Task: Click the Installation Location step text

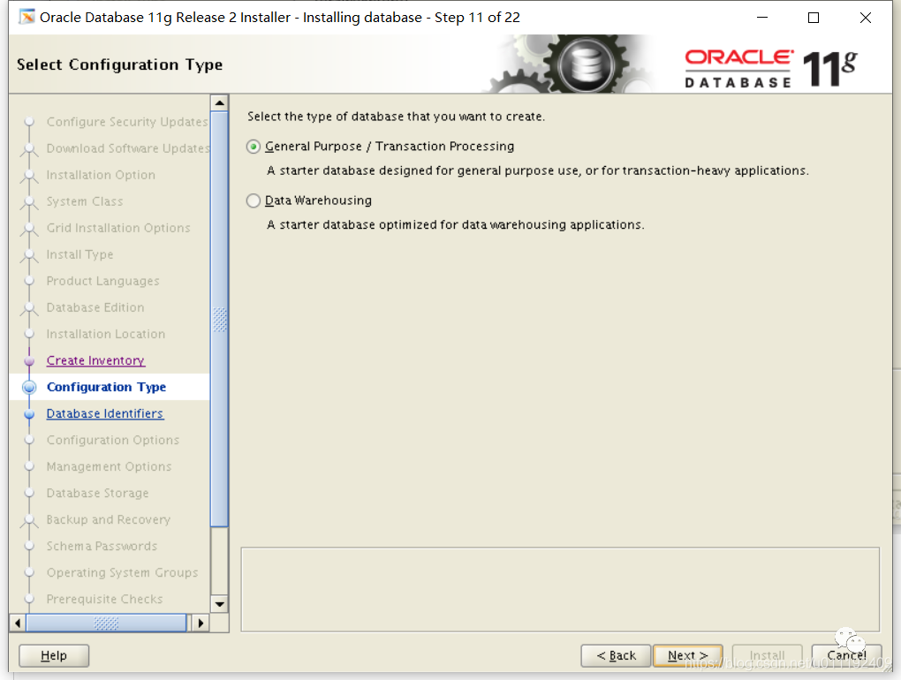Action: [106, 334]
